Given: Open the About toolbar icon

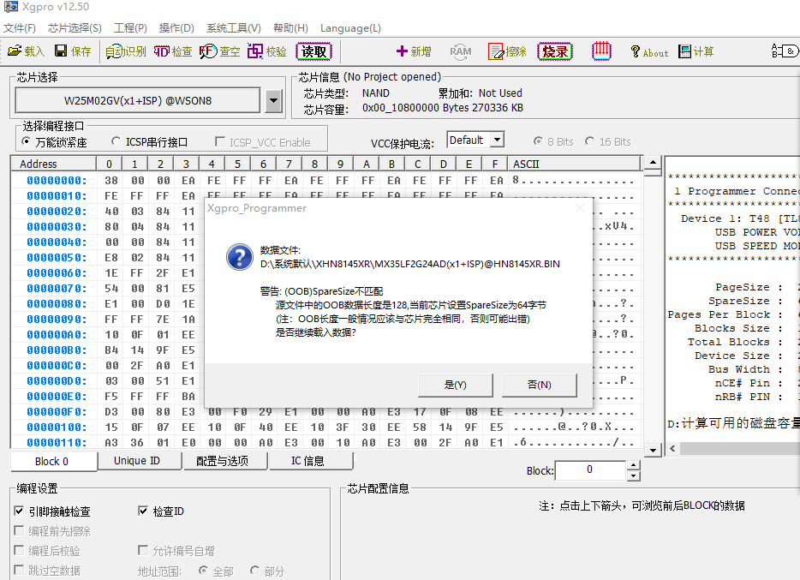Looking at the screenshot, I should [648, 52].
